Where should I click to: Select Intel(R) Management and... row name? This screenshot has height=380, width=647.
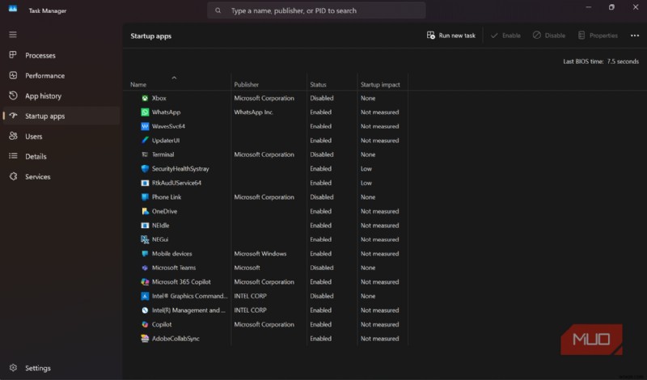188,310
